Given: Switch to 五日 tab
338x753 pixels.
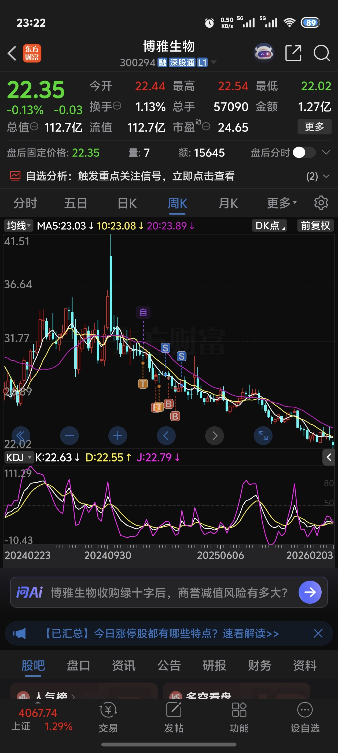Looking at the screenshot, I should (76, 203).
